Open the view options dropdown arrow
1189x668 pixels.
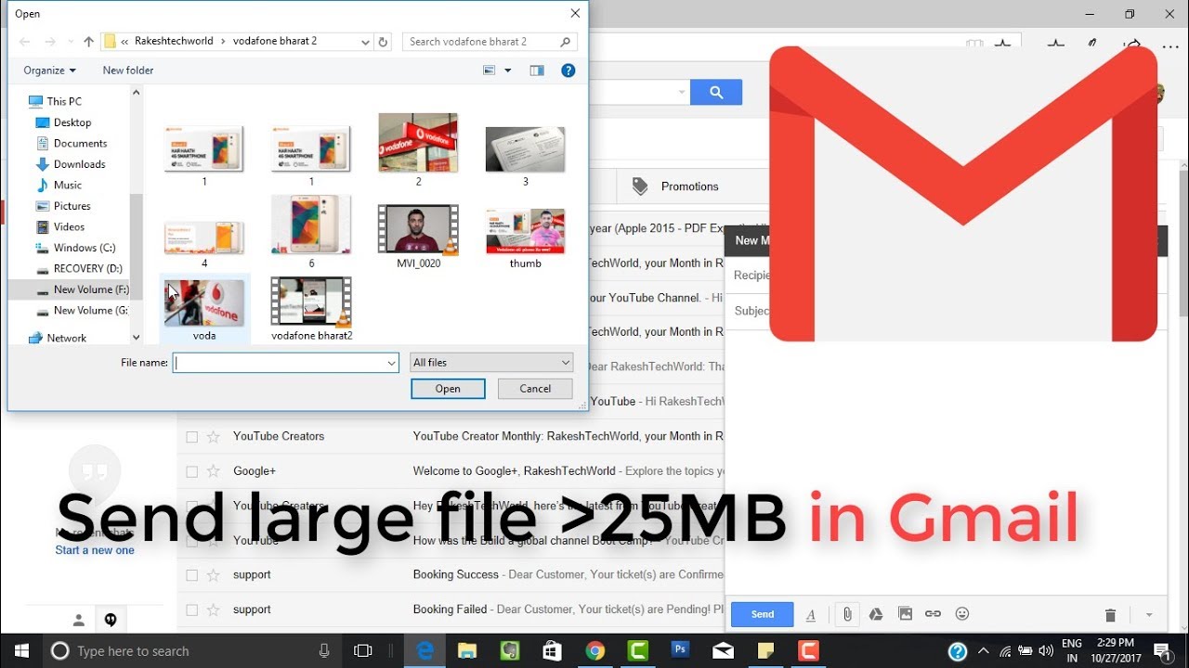click(508, 71)
